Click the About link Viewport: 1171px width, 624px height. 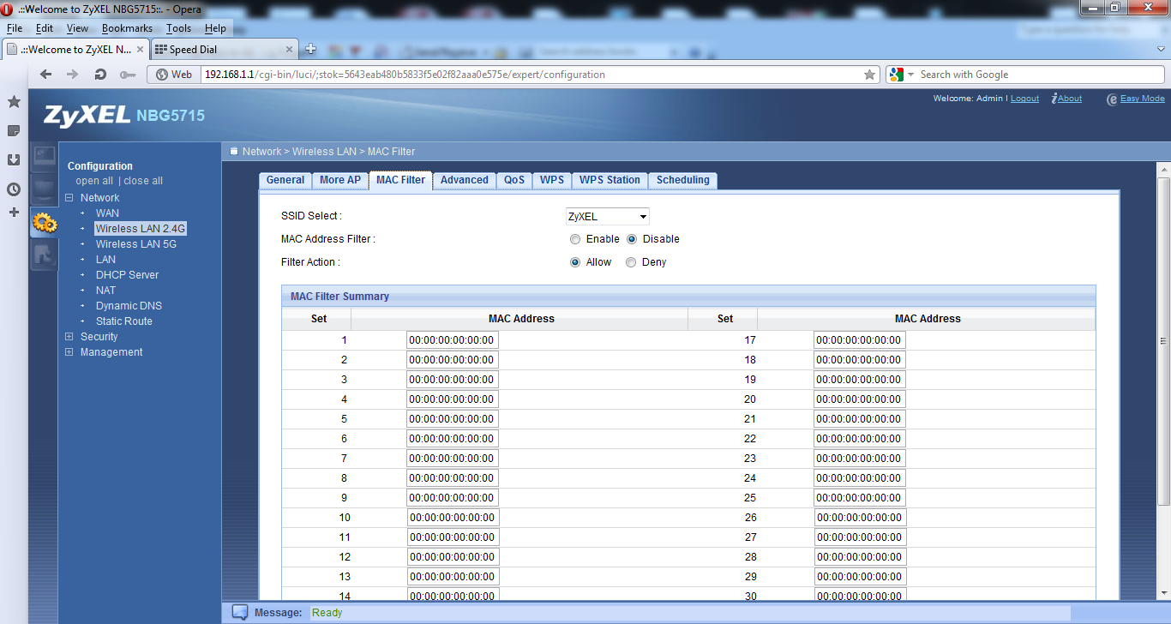click(1070, 99)
